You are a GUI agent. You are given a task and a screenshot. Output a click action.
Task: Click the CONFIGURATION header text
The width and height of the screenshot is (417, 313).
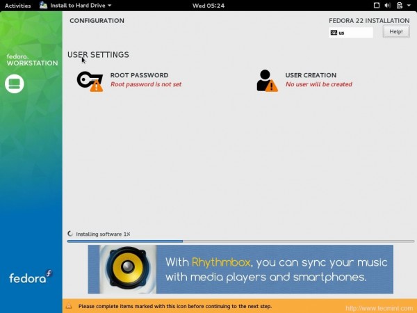tap(97, 21)
